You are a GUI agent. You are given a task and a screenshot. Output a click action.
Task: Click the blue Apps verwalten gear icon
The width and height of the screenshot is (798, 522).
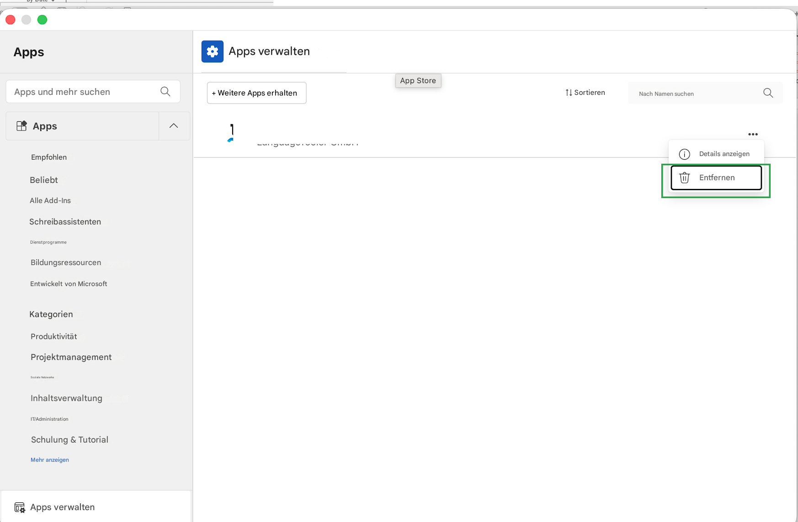[x=212, y=52]
